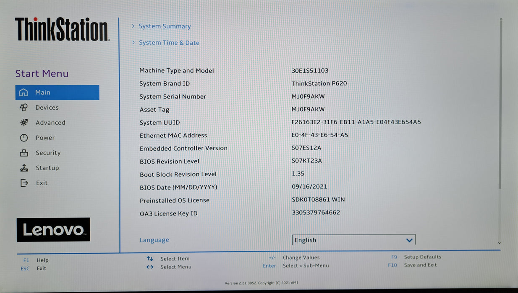
Task: Click the Devices shapes icon
Action: (x=24, y=108)
